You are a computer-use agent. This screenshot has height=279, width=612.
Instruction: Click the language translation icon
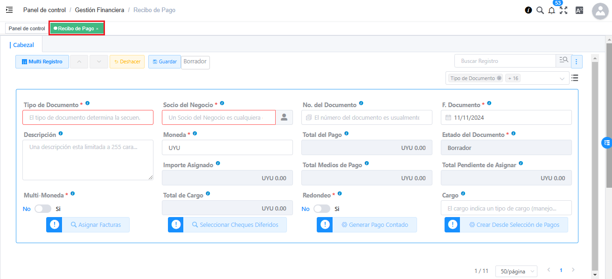pos(579,10)
